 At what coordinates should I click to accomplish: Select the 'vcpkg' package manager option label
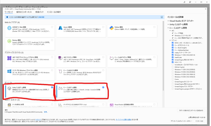[183, 52]
